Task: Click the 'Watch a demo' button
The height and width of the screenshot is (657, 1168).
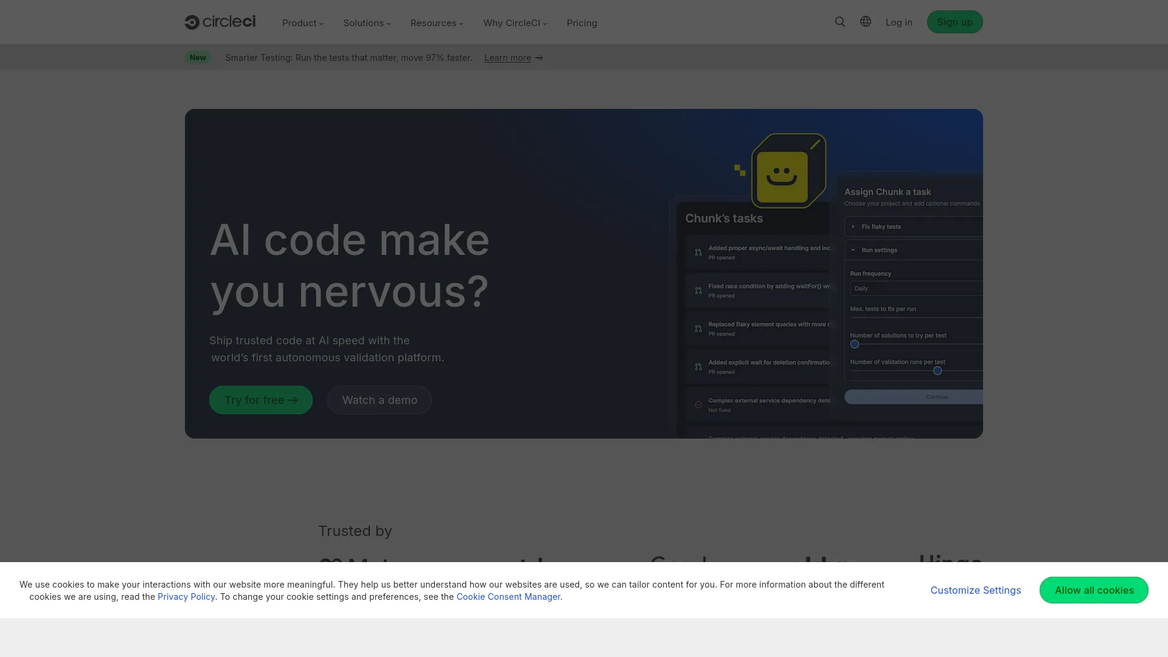Action: pos(380,400)
